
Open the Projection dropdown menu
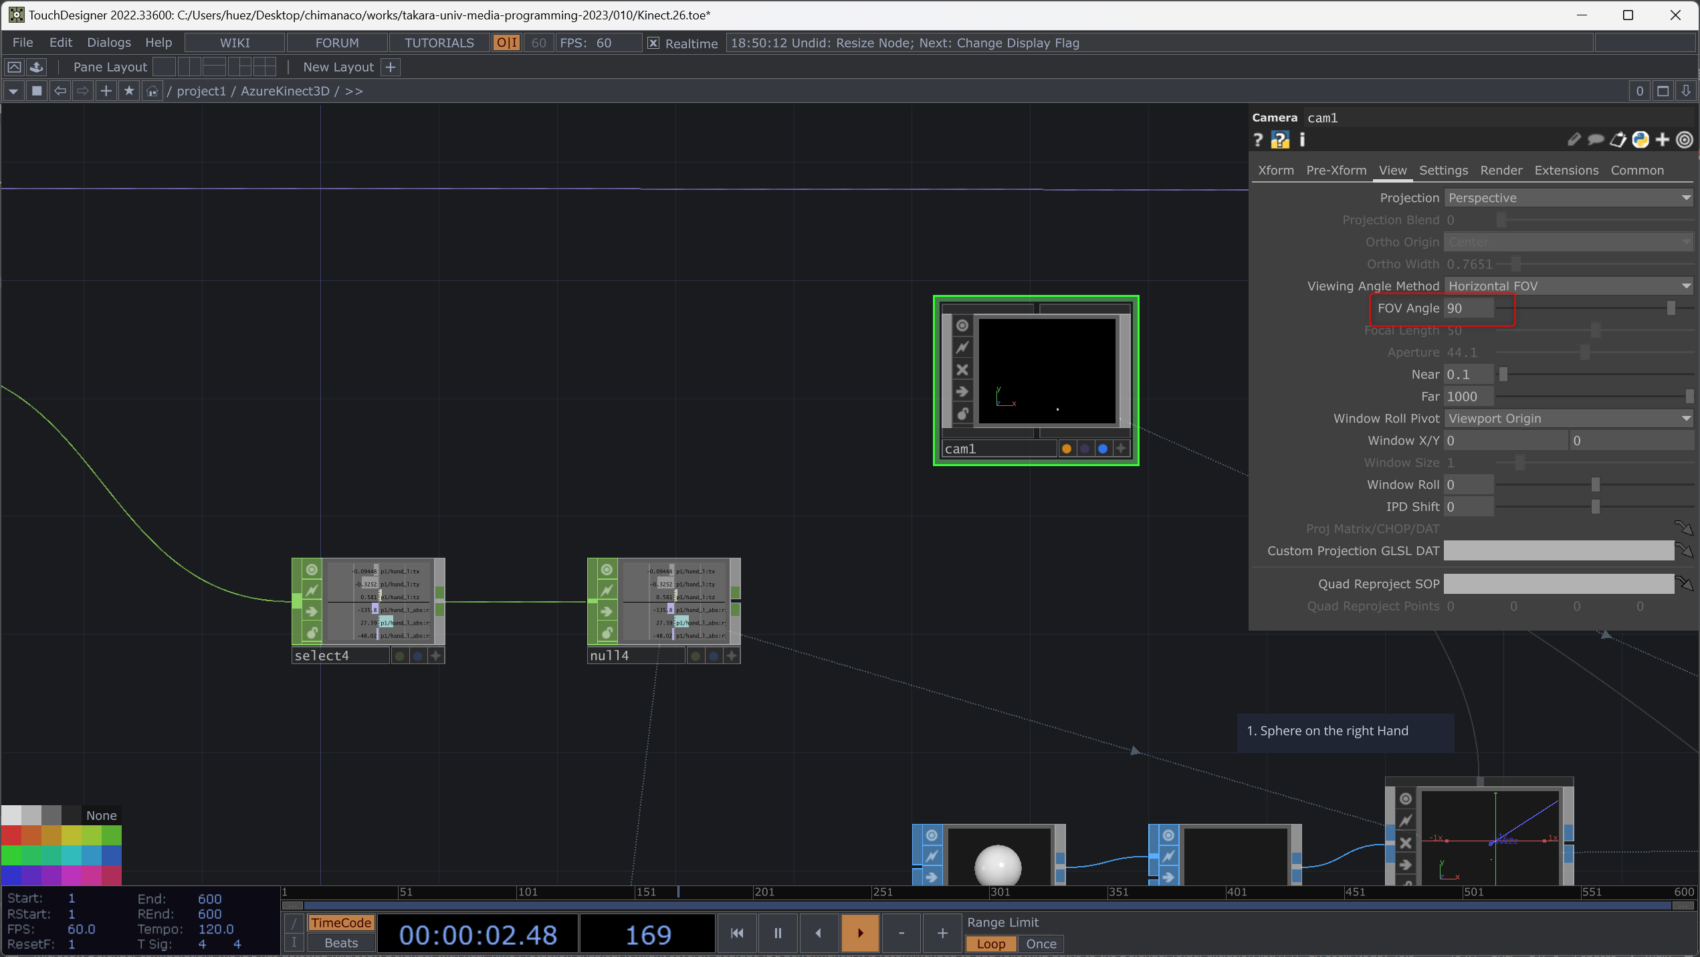click(x=1568, y=198)
